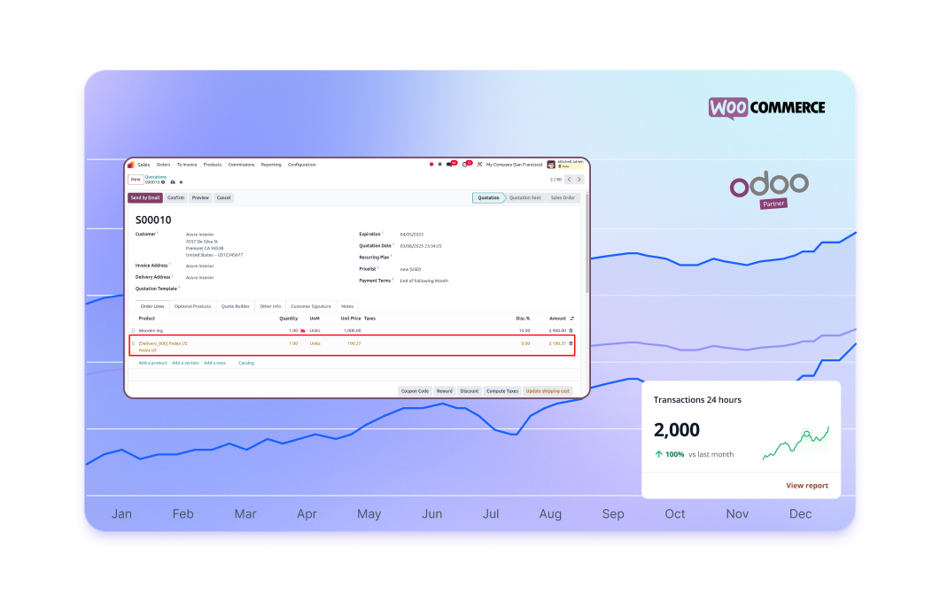Open the To Invoice menu
The height and width of the screenshot is (601, 940).
(x=187, y=165)
